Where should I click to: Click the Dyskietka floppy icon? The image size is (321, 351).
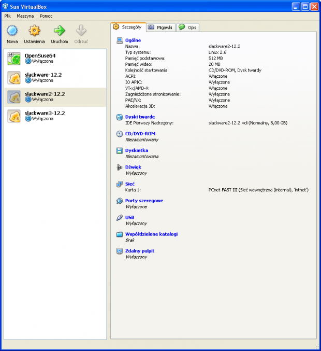120,150
